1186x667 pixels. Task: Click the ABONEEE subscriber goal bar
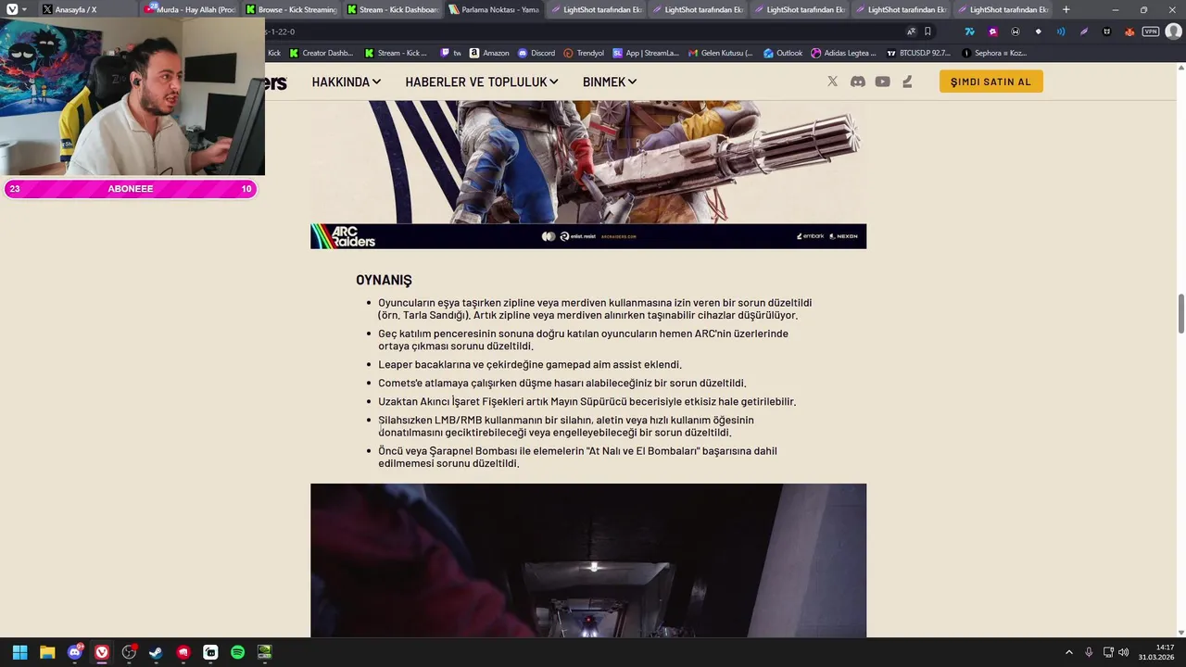(x=130, y=189)
